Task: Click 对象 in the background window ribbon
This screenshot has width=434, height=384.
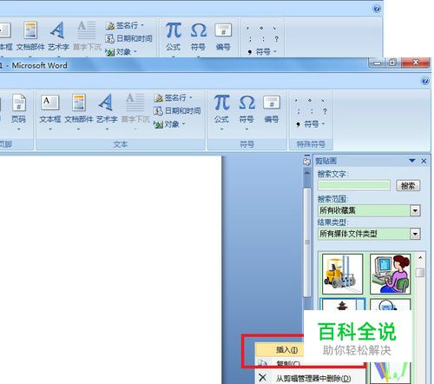Action: [121, 52]
